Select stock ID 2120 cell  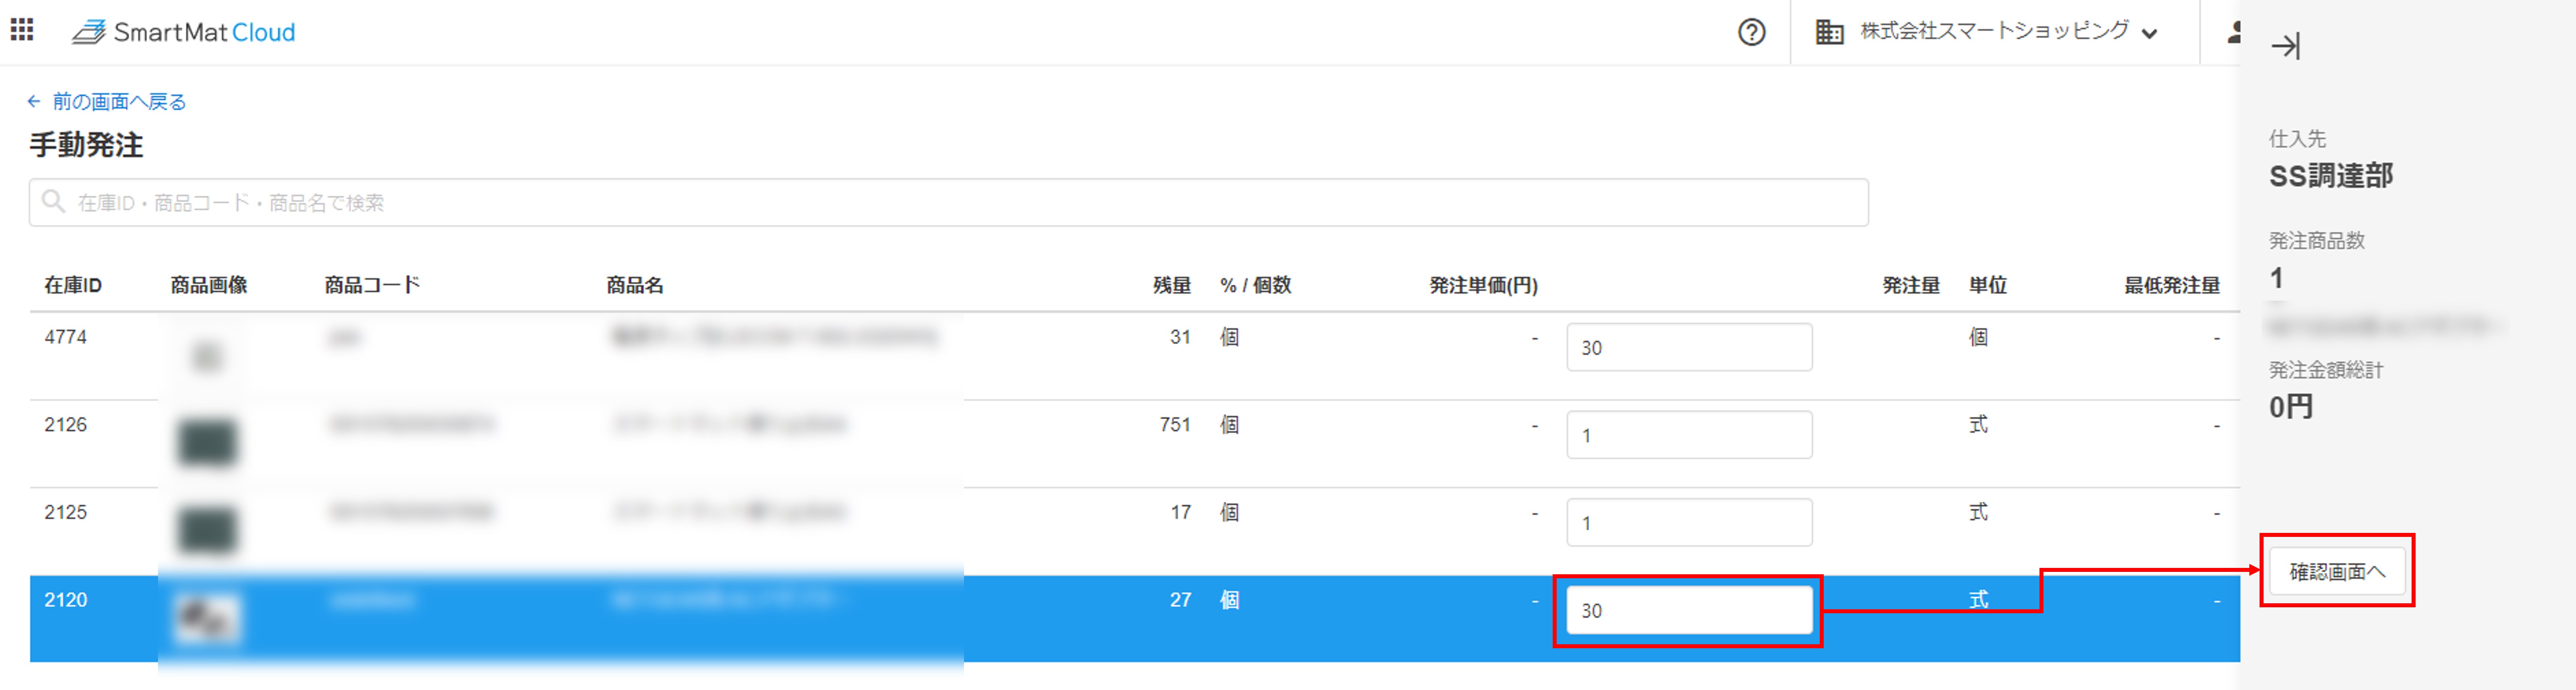tap(66, 600)
